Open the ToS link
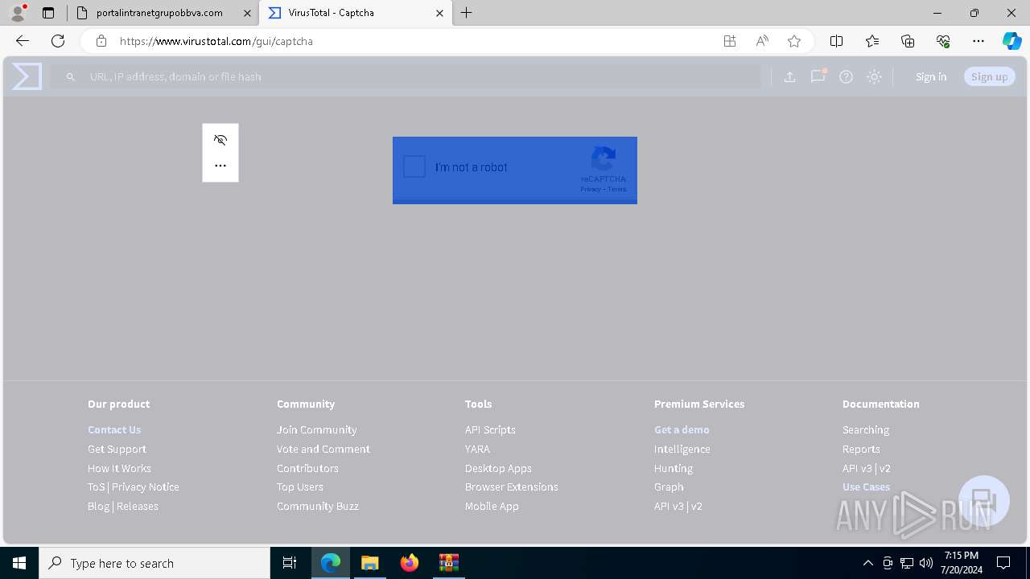This screenshot has height=579, width=1030. coord(97,487)
